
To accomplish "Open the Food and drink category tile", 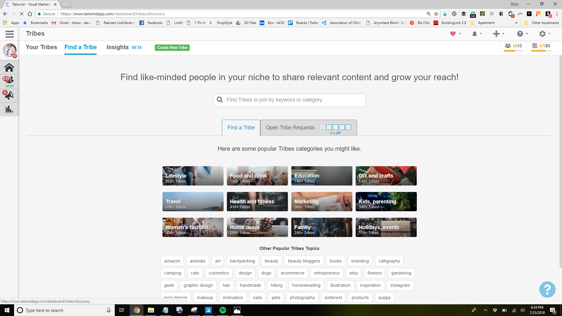I will 257,176.
